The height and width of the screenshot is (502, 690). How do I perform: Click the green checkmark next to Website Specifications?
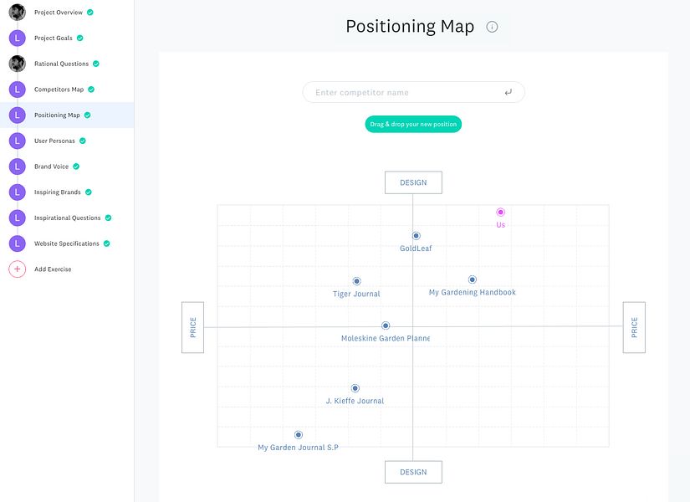tap(106, 243)
